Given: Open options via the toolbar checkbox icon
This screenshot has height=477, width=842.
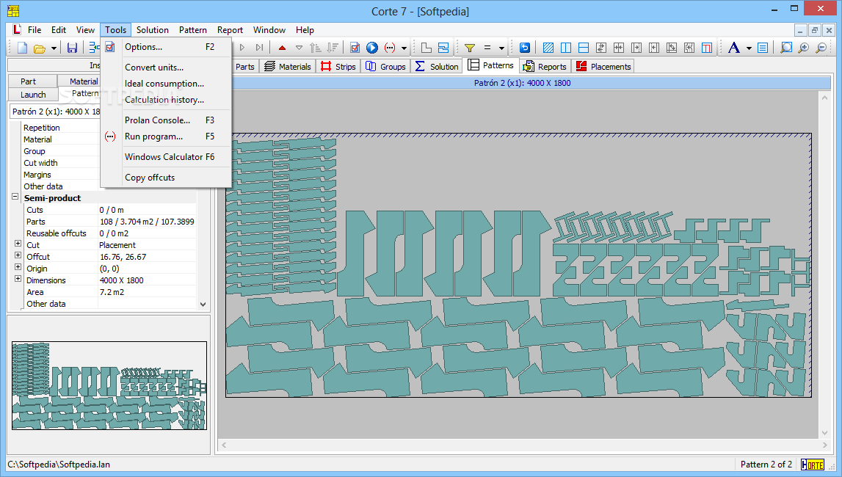Looking at the screenshot, I should coord(355,48).
